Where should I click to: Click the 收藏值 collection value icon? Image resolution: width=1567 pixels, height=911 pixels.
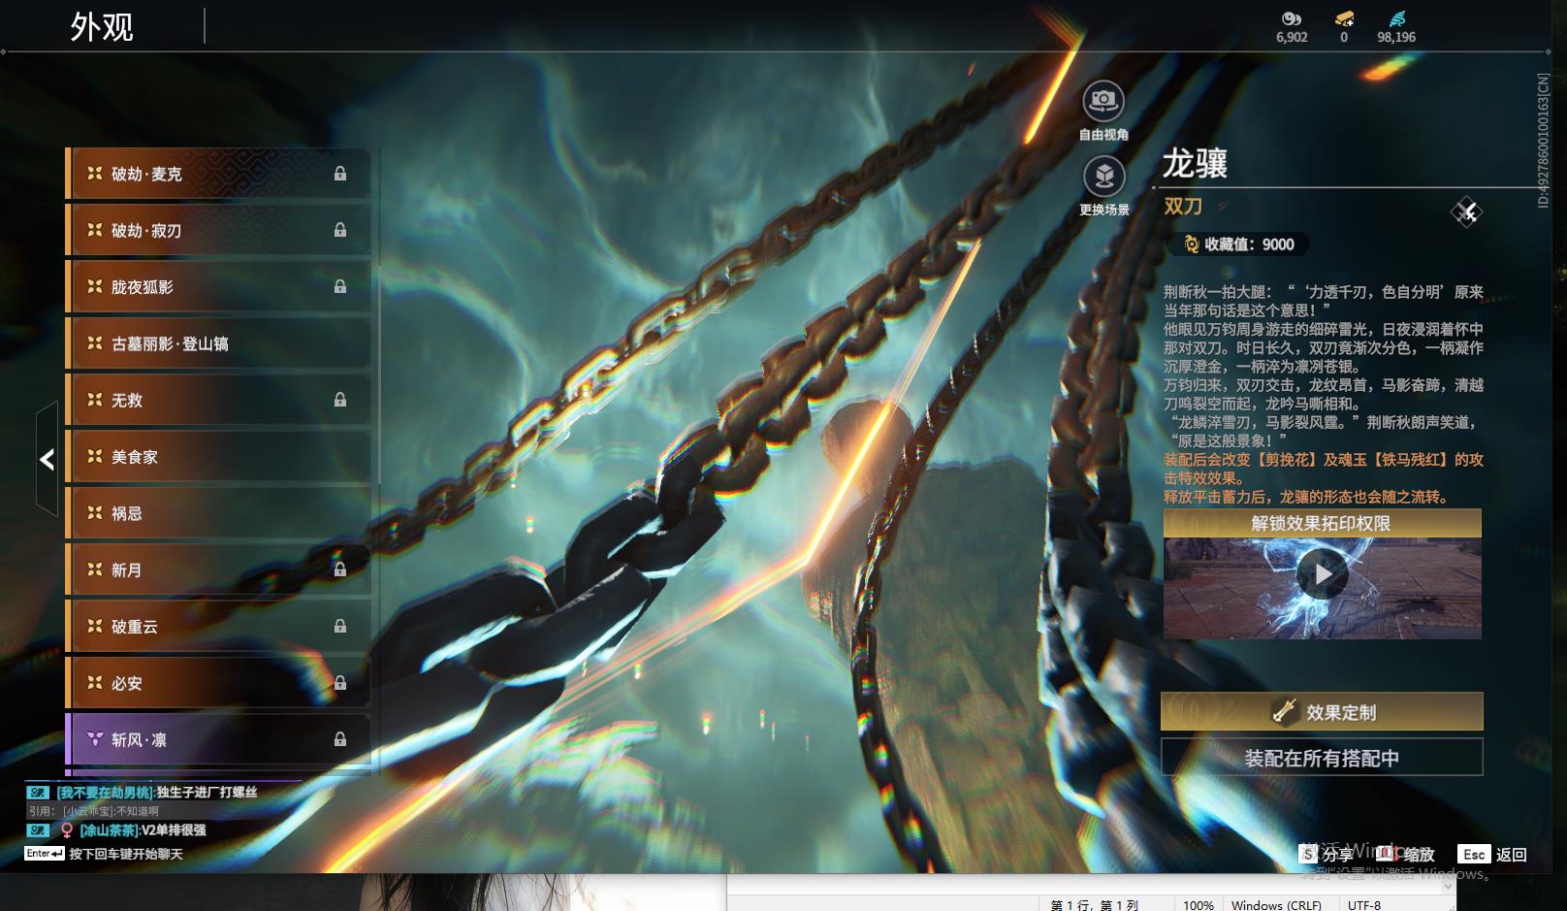(x=1191, y=244)
